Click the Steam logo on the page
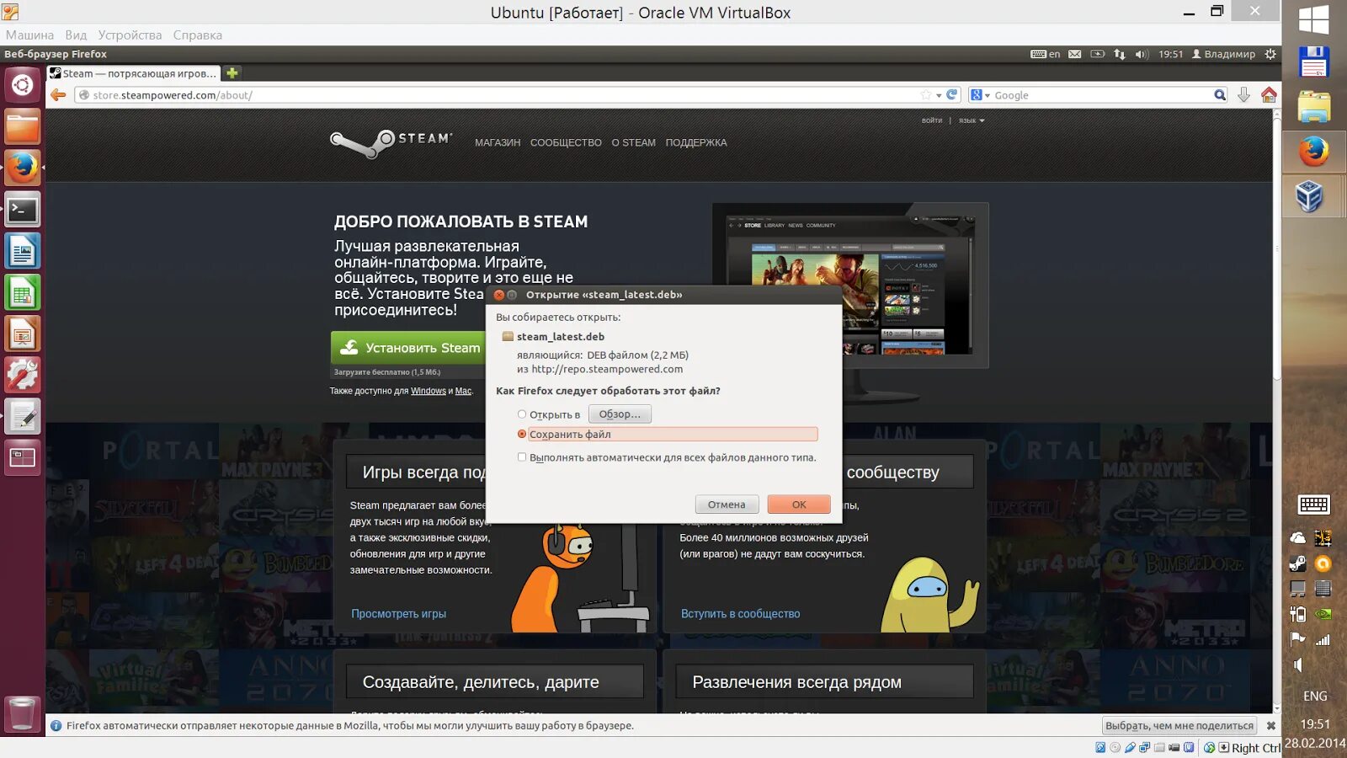 click(391, 143)
